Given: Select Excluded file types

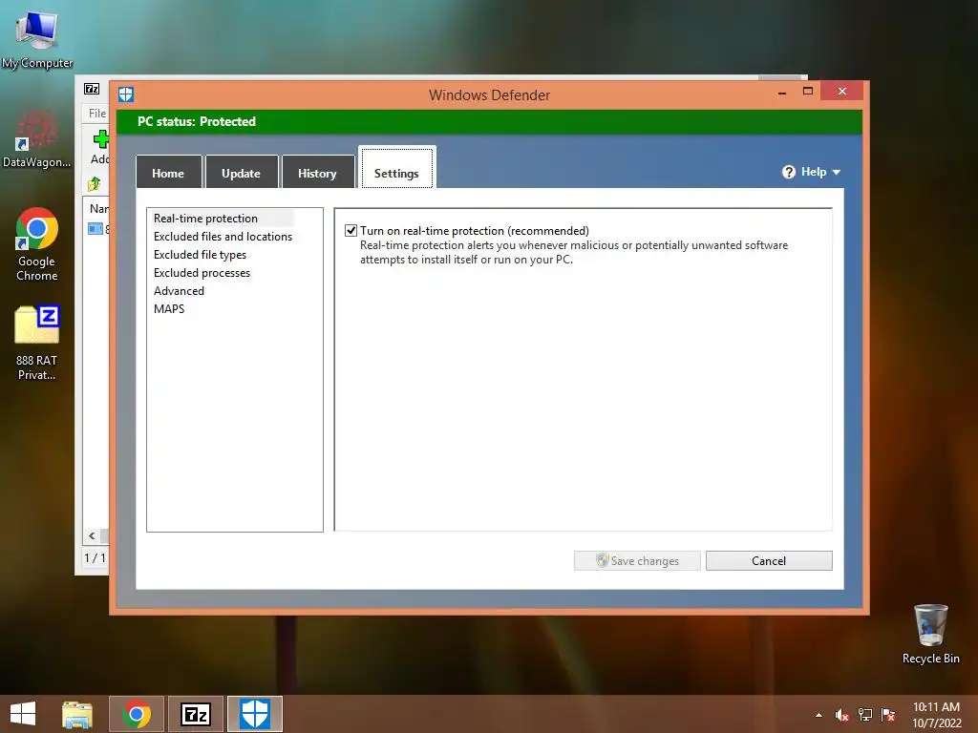Looking at the screenshot, I should (x=201, y=254).
